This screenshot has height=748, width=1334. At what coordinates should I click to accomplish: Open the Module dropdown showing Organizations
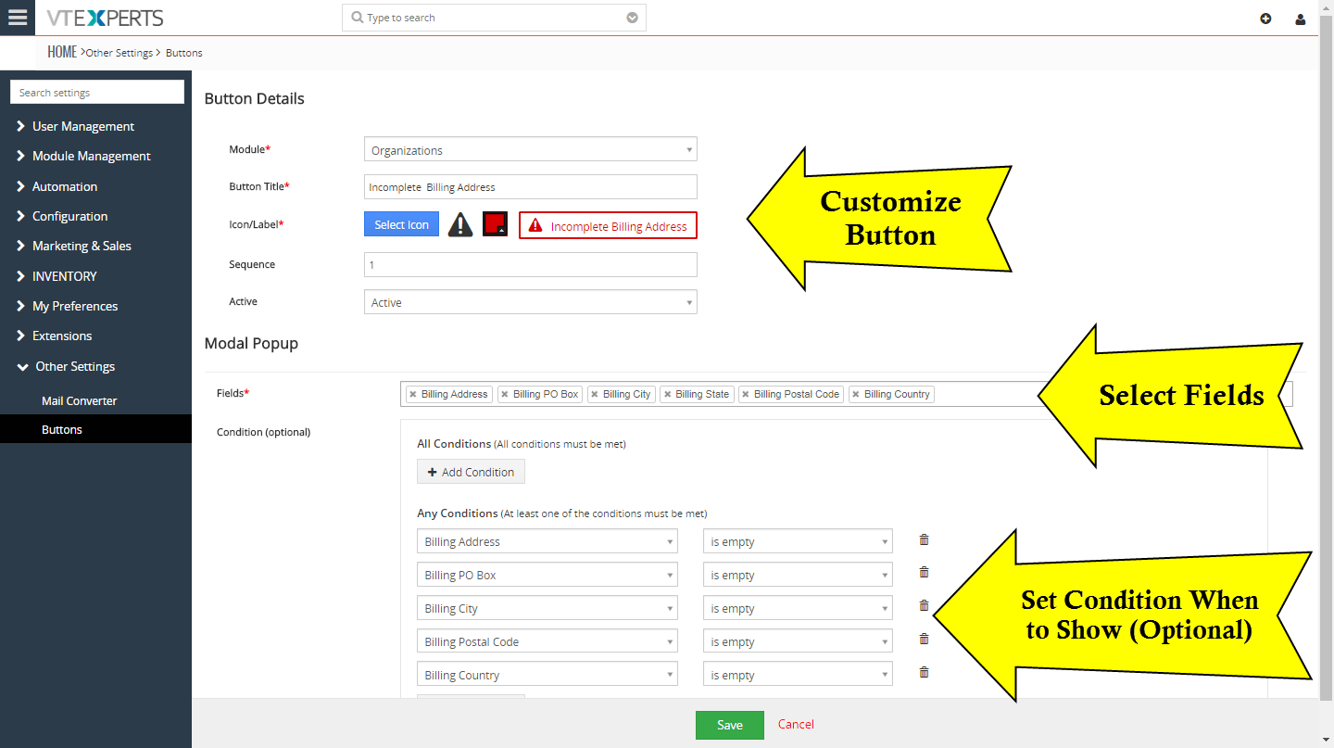point(530,149)
